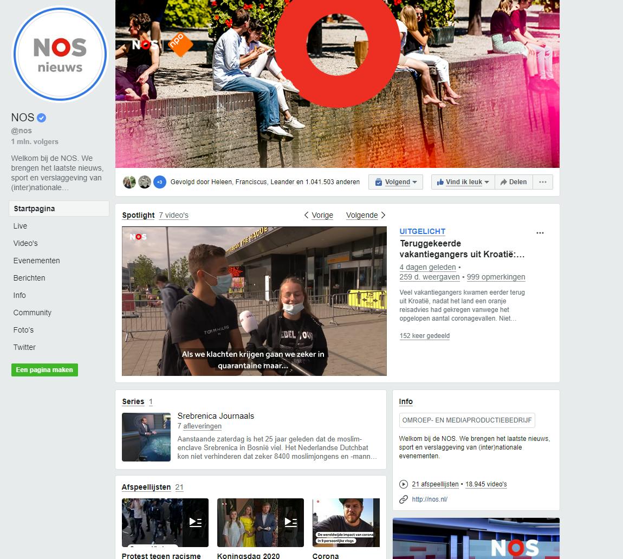This screenshot has height=559, width=623.
Task: Play the Spotlight video thumbnail
Action: tap(255, 301)
